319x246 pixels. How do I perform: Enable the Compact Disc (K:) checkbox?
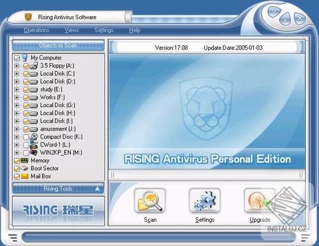(26, 137)
